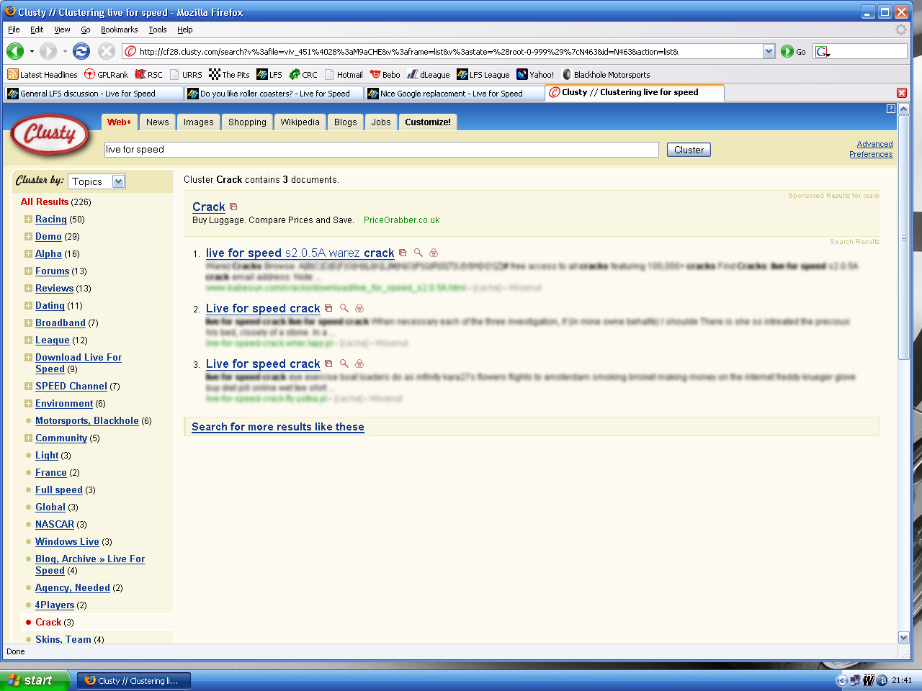922x691 pixels.
Task: Open the URRS bookmark
Action: [186, 75]
